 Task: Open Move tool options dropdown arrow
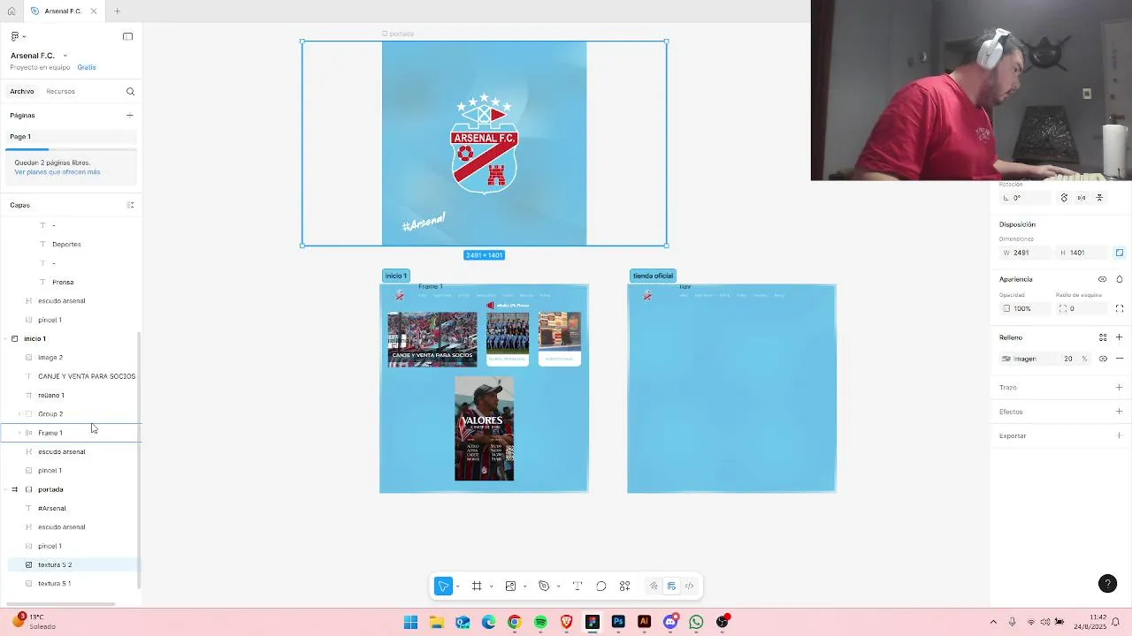457,587
